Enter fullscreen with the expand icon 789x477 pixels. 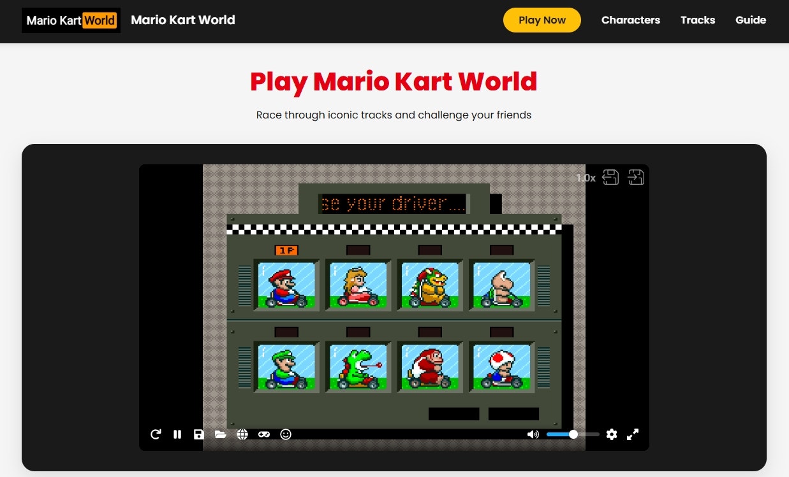[x=633, y=434]
